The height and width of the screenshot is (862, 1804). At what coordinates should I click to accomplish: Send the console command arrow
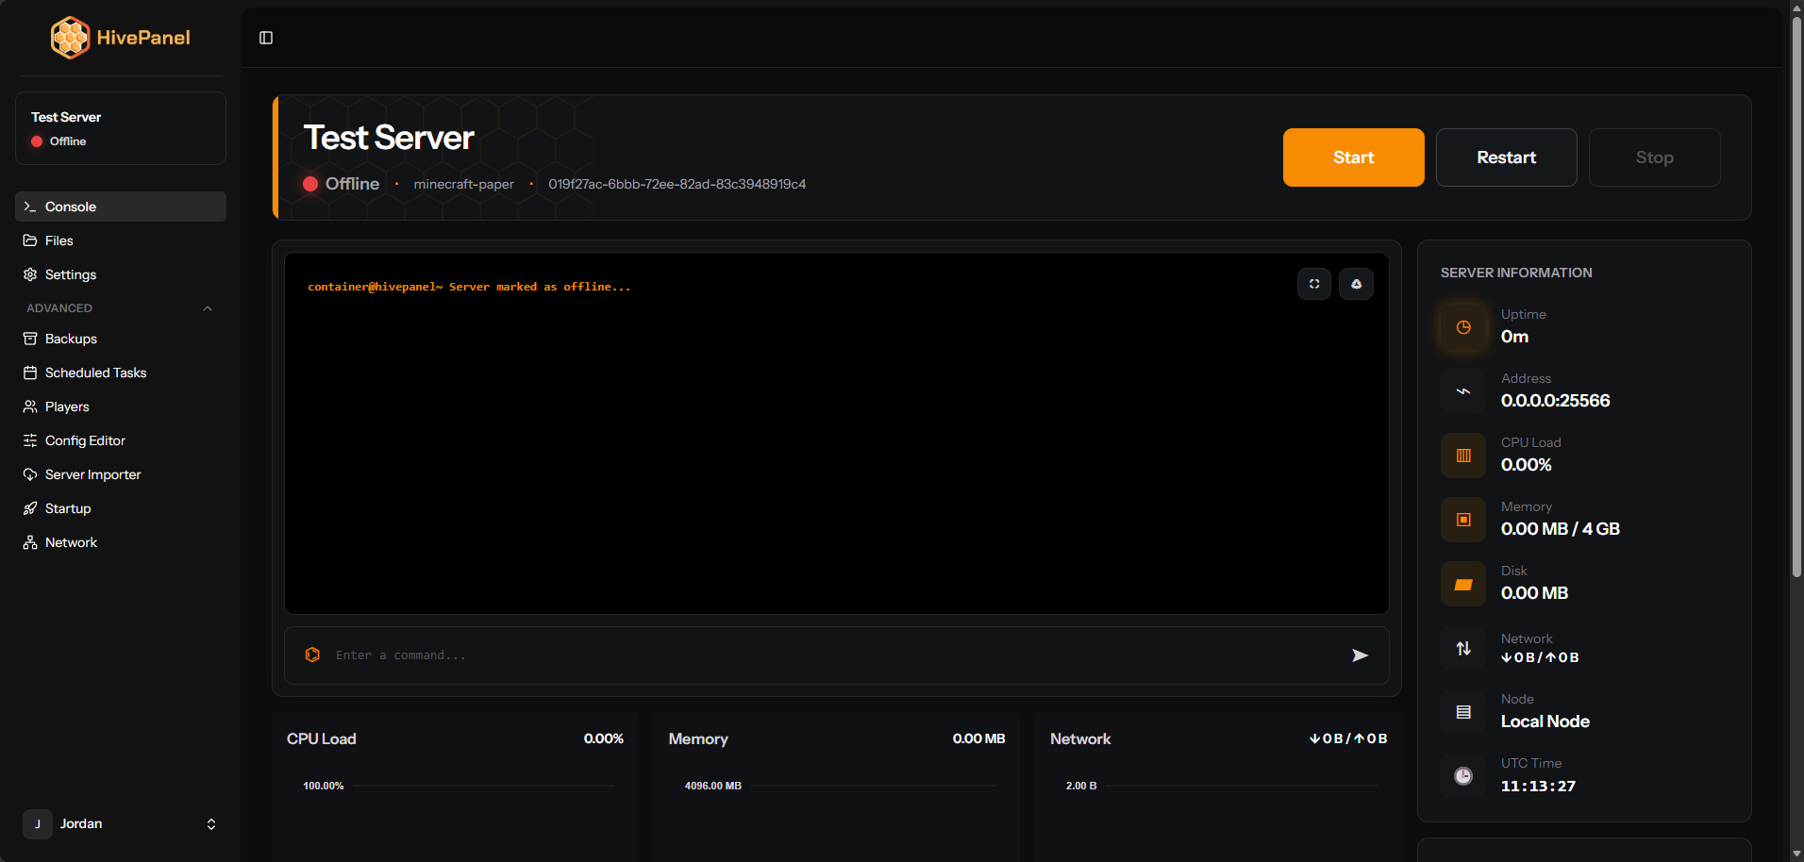tap(1360, 655)
